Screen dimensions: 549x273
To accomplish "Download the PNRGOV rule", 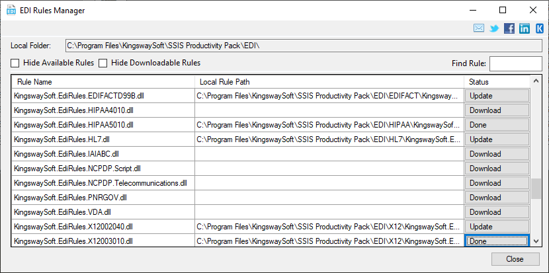I will (497, 198).
